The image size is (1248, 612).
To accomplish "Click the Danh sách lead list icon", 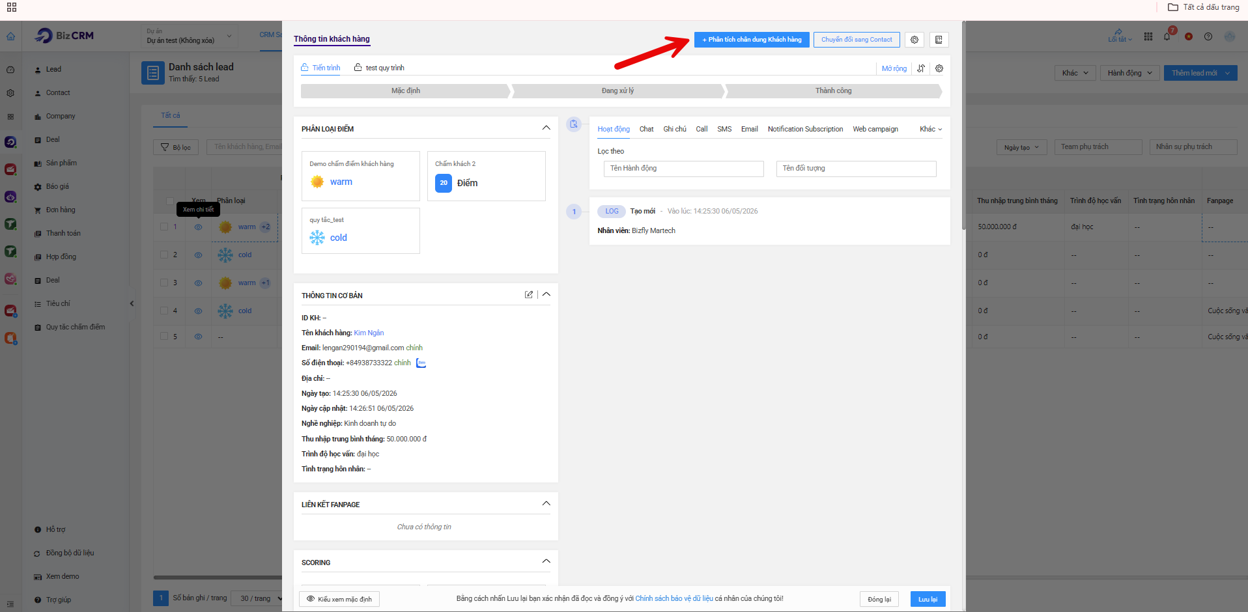I will click(152, 73).
